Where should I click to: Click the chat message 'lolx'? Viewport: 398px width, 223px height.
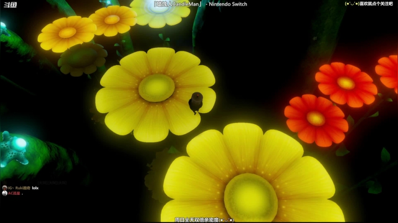coord(35,188)
